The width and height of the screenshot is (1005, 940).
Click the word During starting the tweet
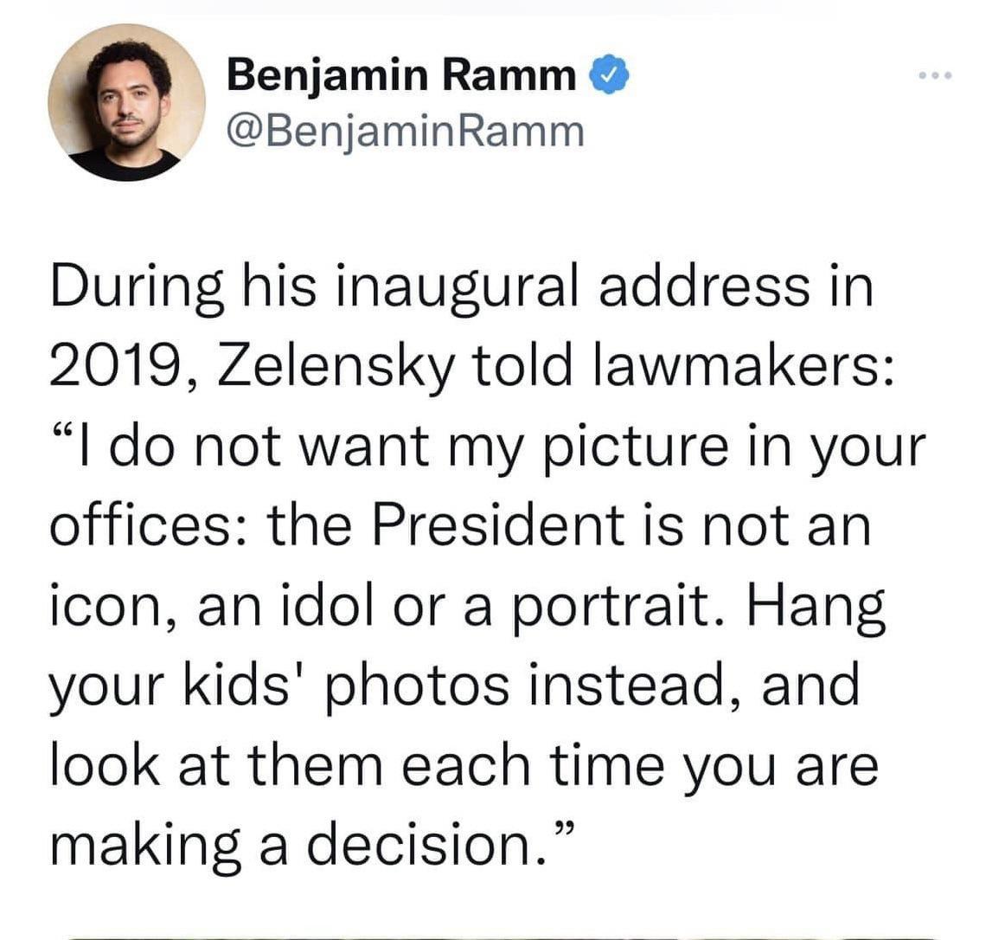pos(137,287)
